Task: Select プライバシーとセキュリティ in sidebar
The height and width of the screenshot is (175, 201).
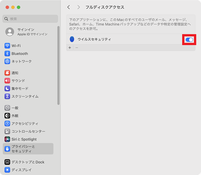Action: click(28, 149)
